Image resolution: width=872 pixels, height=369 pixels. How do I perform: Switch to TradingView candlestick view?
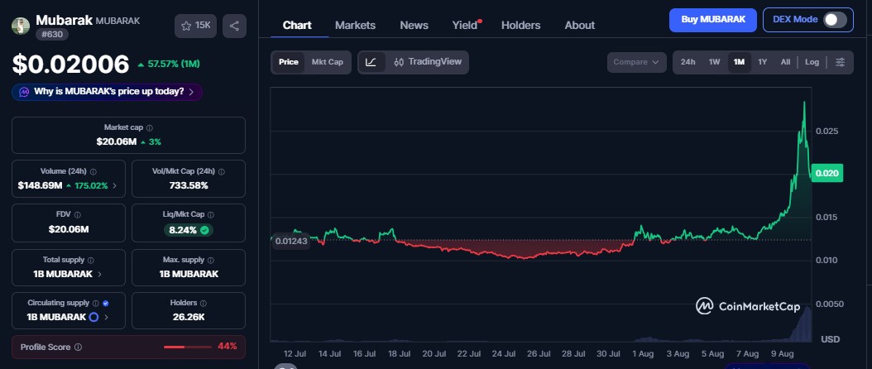click(x=427, y=62)
